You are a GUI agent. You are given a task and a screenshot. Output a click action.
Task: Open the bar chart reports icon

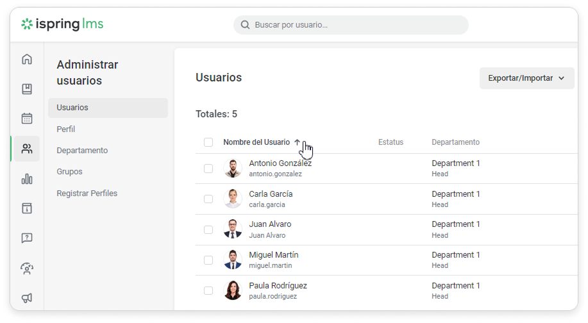pos(27,179)
